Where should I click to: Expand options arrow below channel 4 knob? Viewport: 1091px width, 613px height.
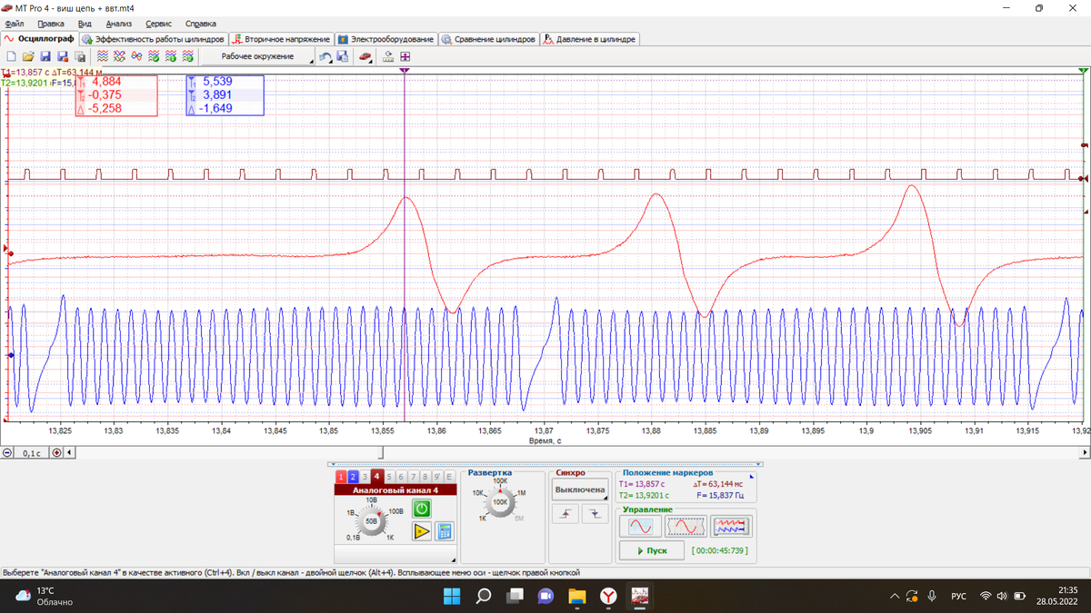[x=453, y=559]
